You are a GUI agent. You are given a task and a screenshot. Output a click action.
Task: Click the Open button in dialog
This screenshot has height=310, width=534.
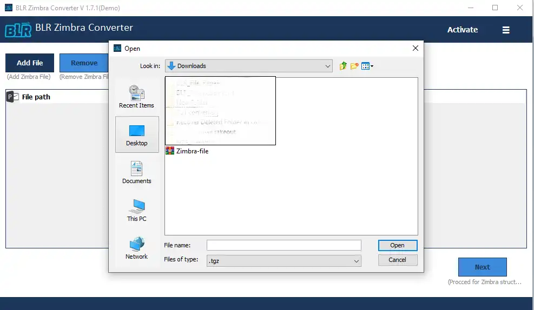(x=398, y=245)
